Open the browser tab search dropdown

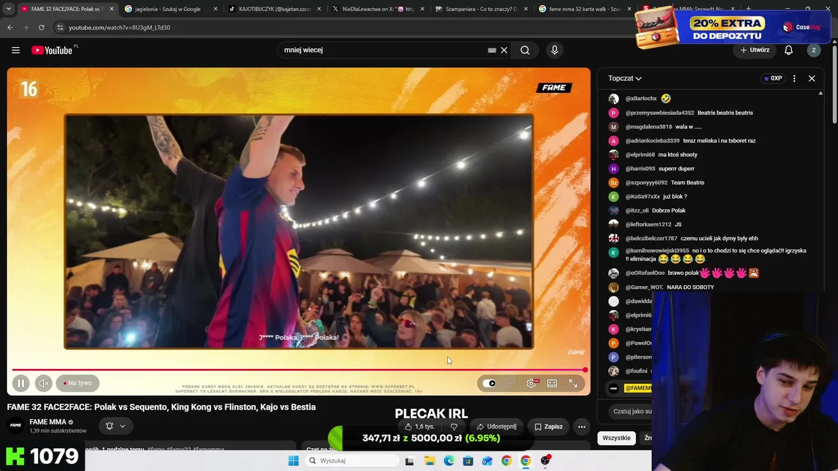click(9, 9)
